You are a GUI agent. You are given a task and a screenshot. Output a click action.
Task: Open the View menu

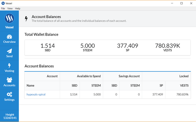point(10,8)
